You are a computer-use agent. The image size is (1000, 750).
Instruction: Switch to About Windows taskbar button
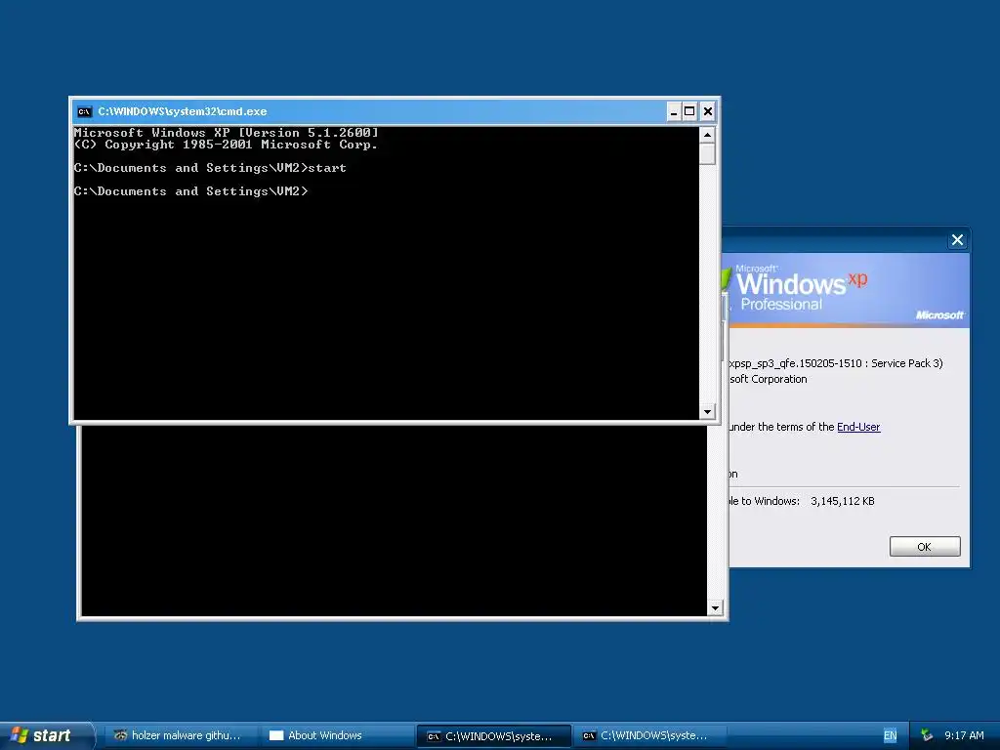[x=335, y=735]
